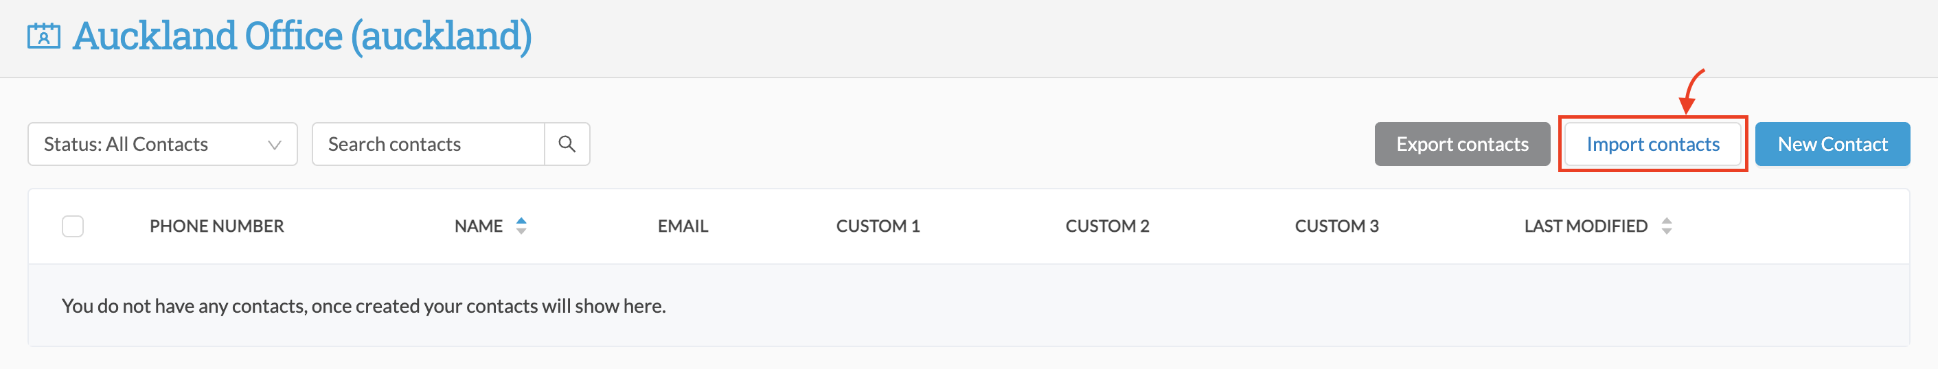Click the NAME column header

pyautogui.click(x=479, y=226)
